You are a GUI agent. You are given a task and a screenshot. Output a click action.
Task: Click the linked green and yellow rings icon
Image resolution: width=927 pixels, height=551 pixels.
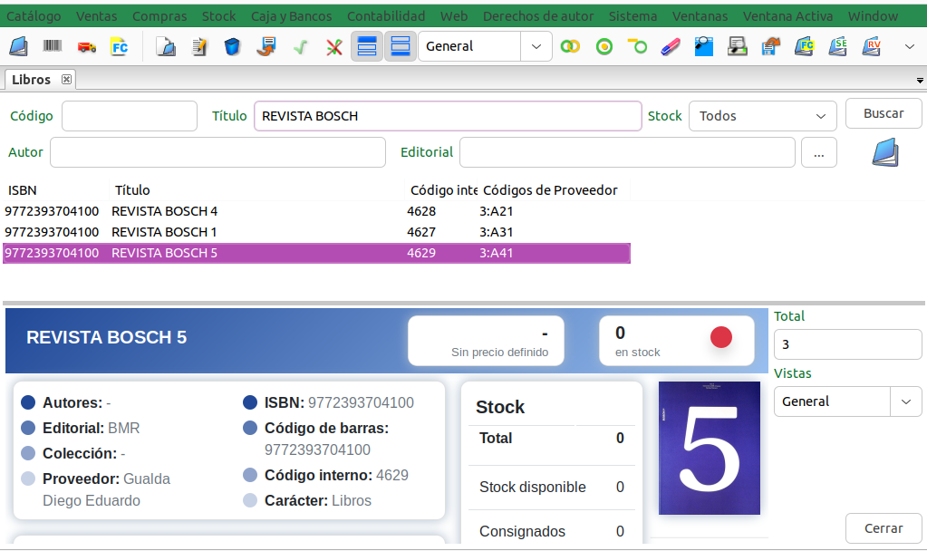pos(570,46)
